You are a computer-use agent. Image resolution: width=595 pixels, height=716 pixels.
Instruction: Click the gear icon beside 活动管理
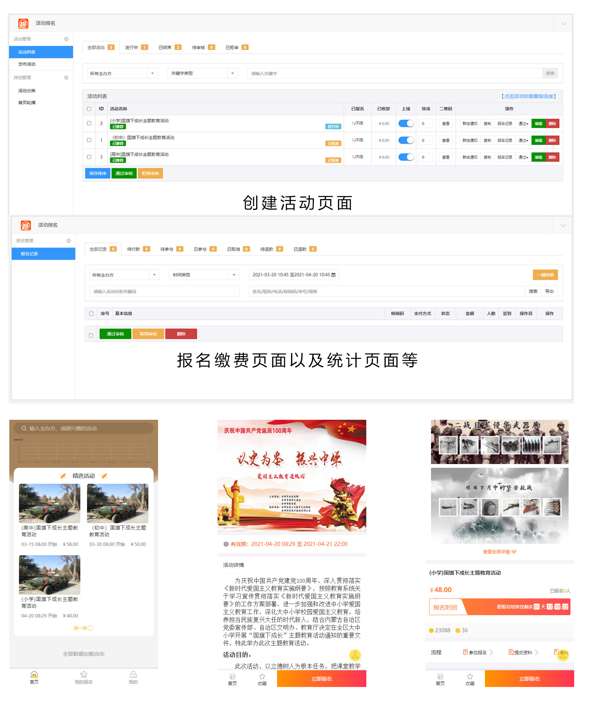point(66,39)
